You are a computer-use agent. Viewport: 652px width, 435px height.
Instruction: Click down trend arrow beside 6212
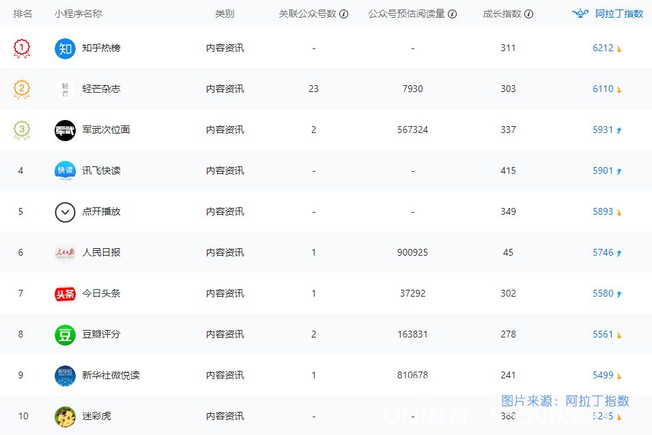coord(619,49)
